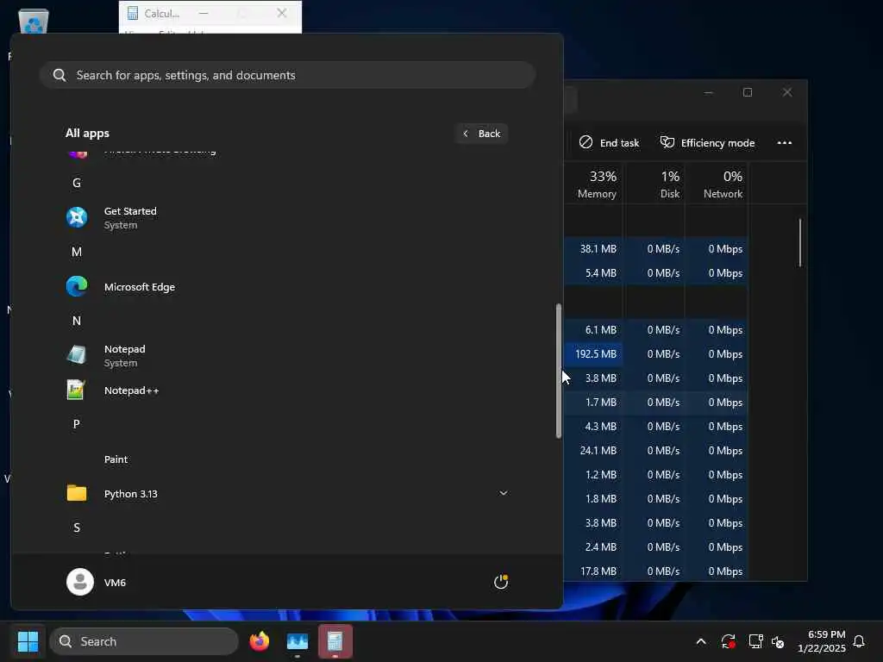The height and width of the screenshot is (662, 883).
Task: Open the Windows Start button
Action: [28, 641]
